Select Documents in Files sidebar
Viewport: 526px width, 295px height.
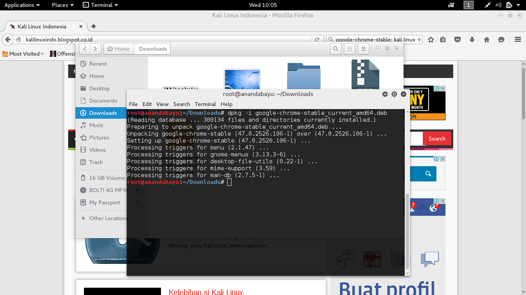tap(101, 101)
